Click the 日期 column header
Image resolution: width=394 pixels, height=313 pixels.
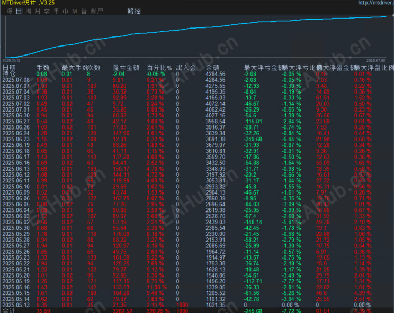[9, 68]
